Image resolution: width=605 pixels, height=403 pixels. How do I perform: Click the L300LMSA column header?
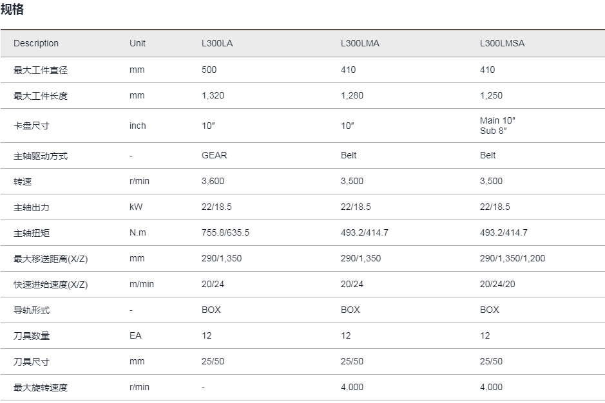pos(502,43)
